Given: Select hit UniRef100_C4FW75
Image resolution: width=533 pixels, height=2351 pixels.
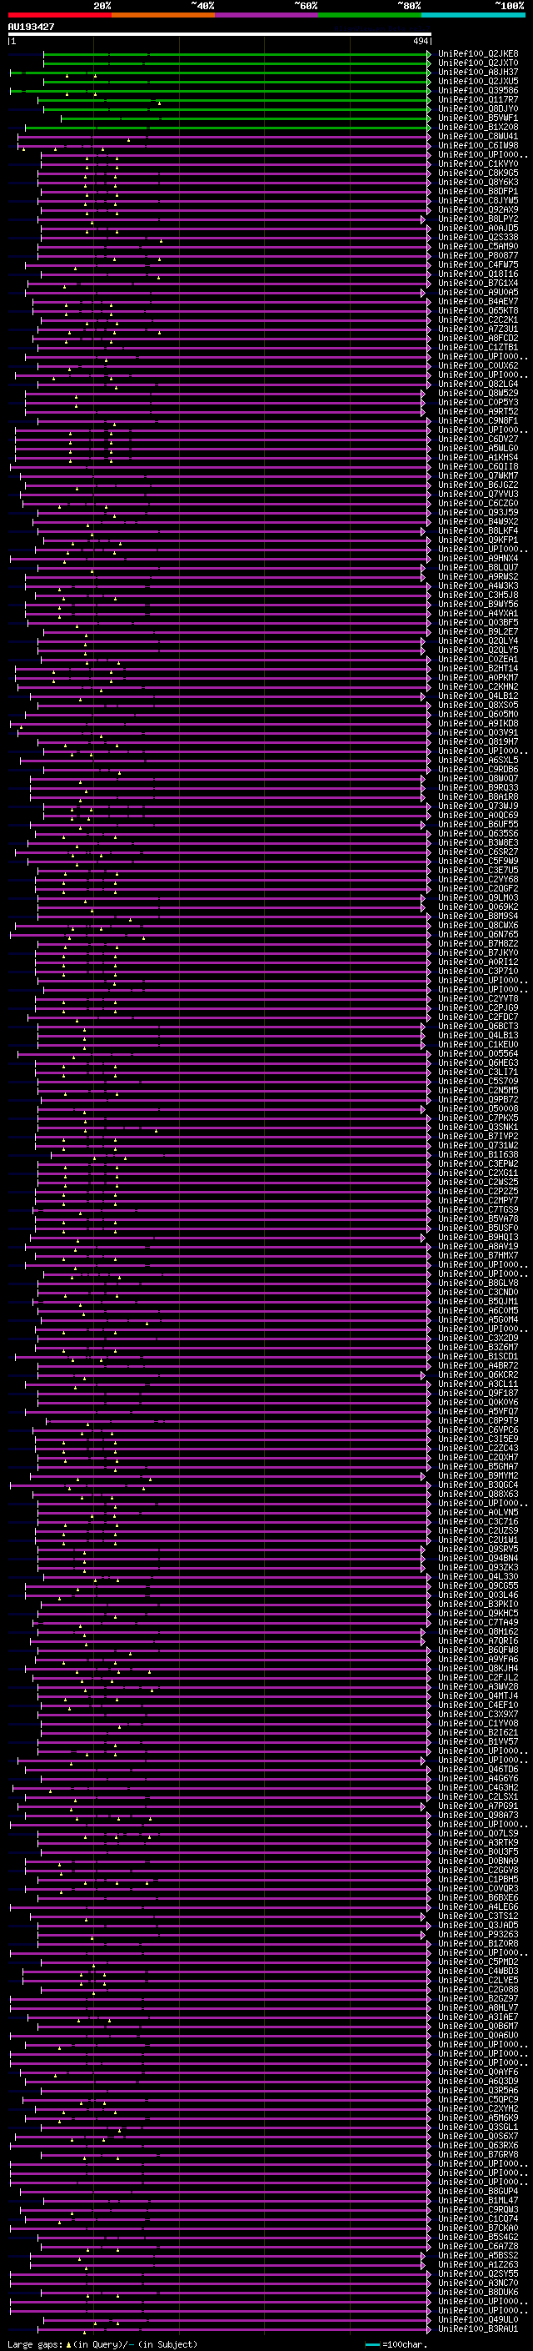Looking at the screenshot, I should [x=478, y=264].
